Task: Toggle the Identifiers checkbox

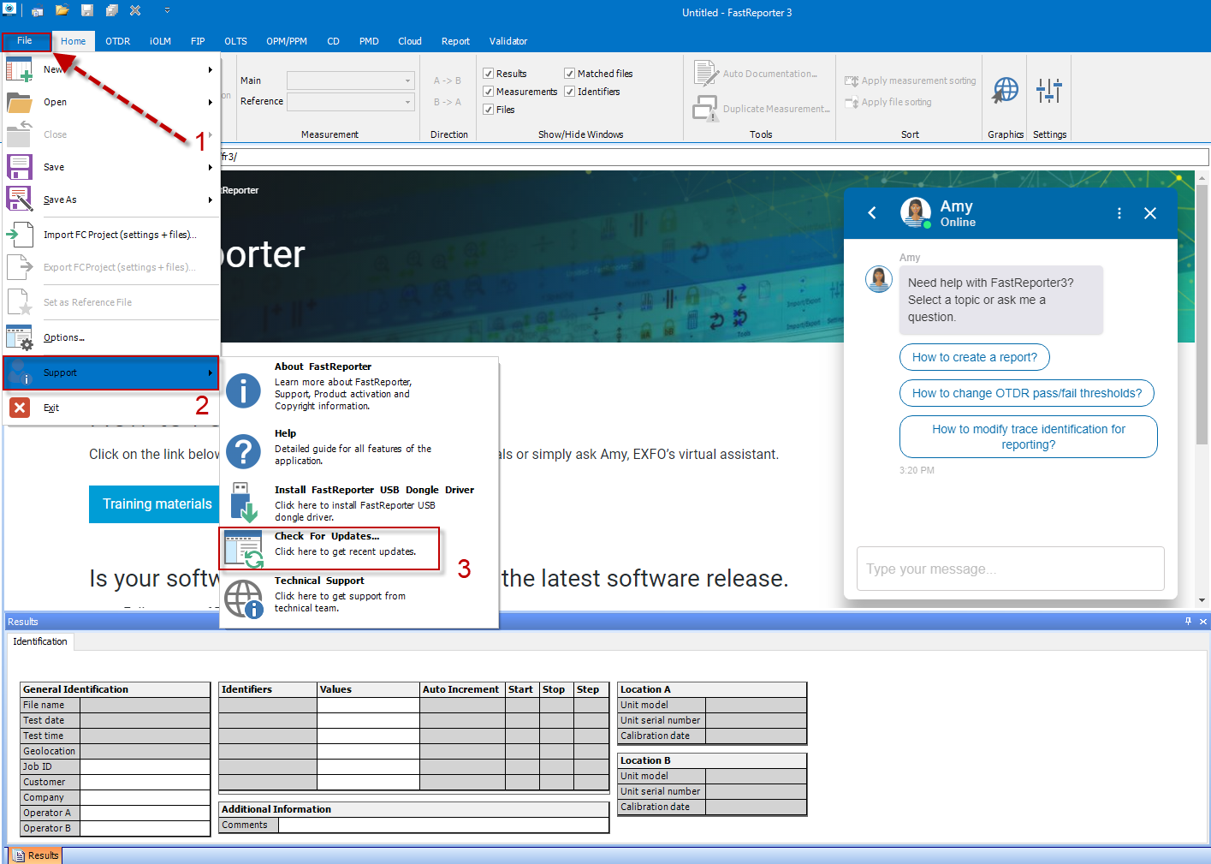Action: 570,92
